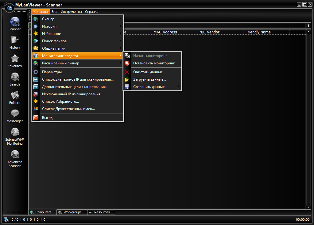The height and width of the screenshot is (225, 314).
Task: Click the red X Очистить данные icon
Action: [x=127, y=72]
